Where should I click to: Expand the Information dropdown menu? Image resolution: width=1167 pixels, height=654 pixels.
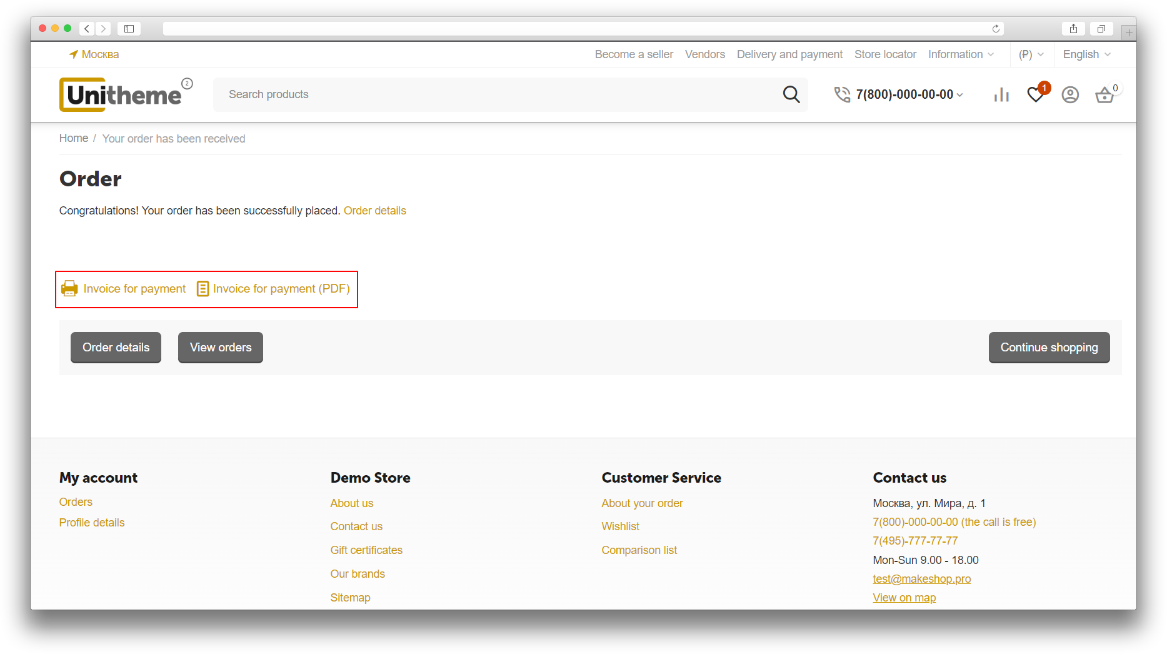coord(961,54)
